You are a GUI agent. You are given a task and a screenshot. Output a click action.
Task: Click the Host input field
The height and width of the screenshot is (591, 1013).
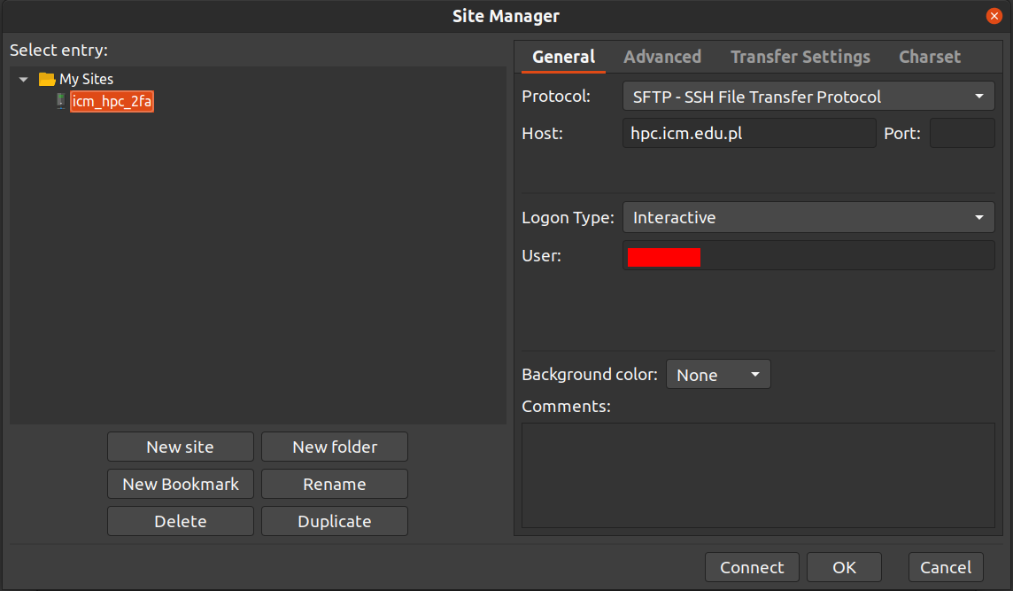click(x=748, y=134)
